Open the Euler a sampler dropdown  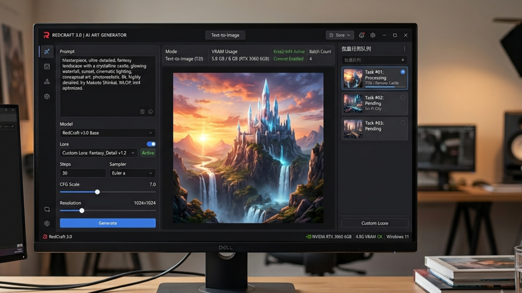(x=132, y=173)
